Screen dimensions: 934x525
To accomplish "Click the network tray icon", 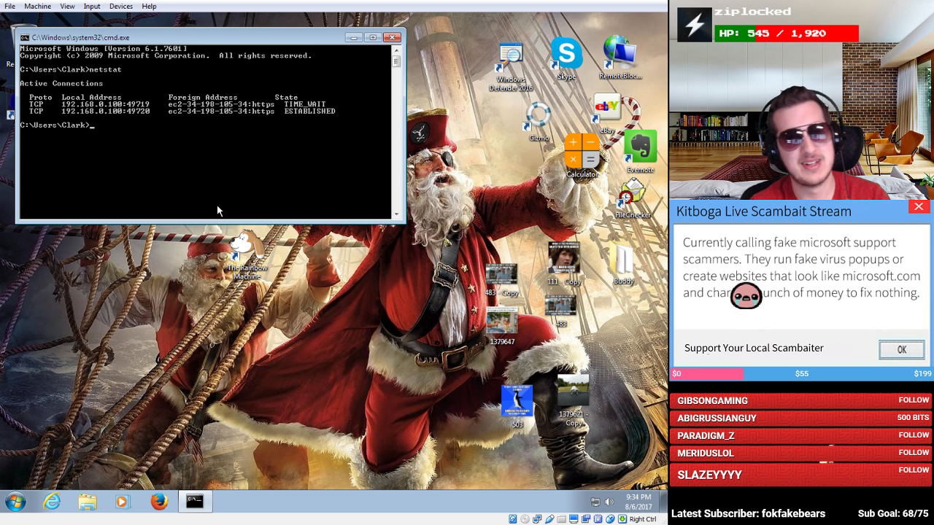I will [595, 502].
